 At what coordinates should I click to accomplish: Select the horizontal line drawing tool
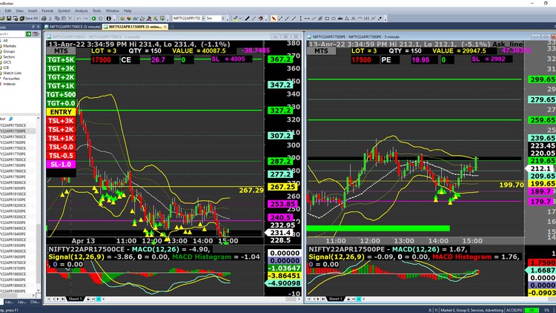[307, 19]
